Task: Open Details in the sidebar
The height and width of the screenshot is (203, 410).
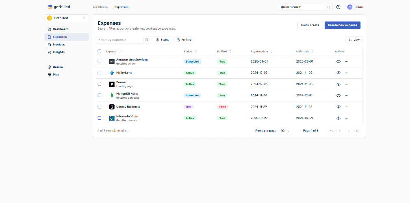Action: (x=67, y=67)
